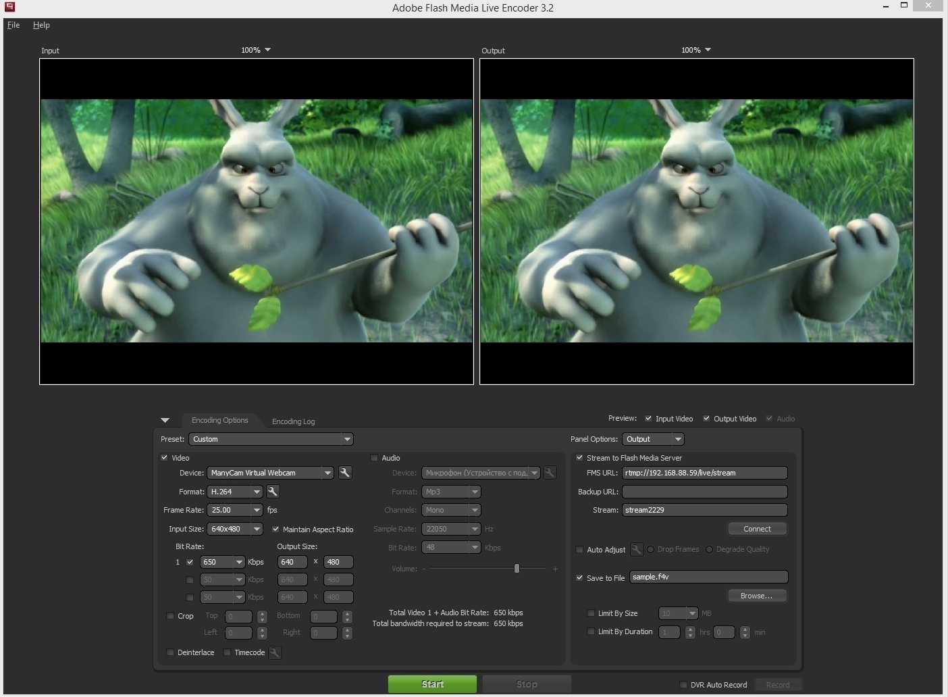The image size is (948, 697).
Task: Adjust the audio Volume slider handle
Action: point(517,569)
